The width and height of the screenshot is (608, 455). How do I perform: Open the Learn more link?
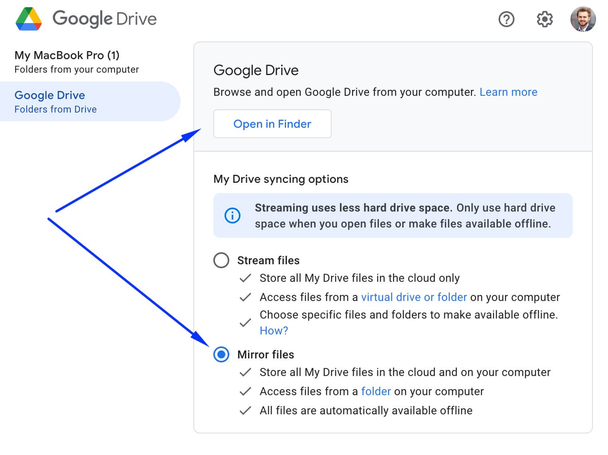(508, 92)
